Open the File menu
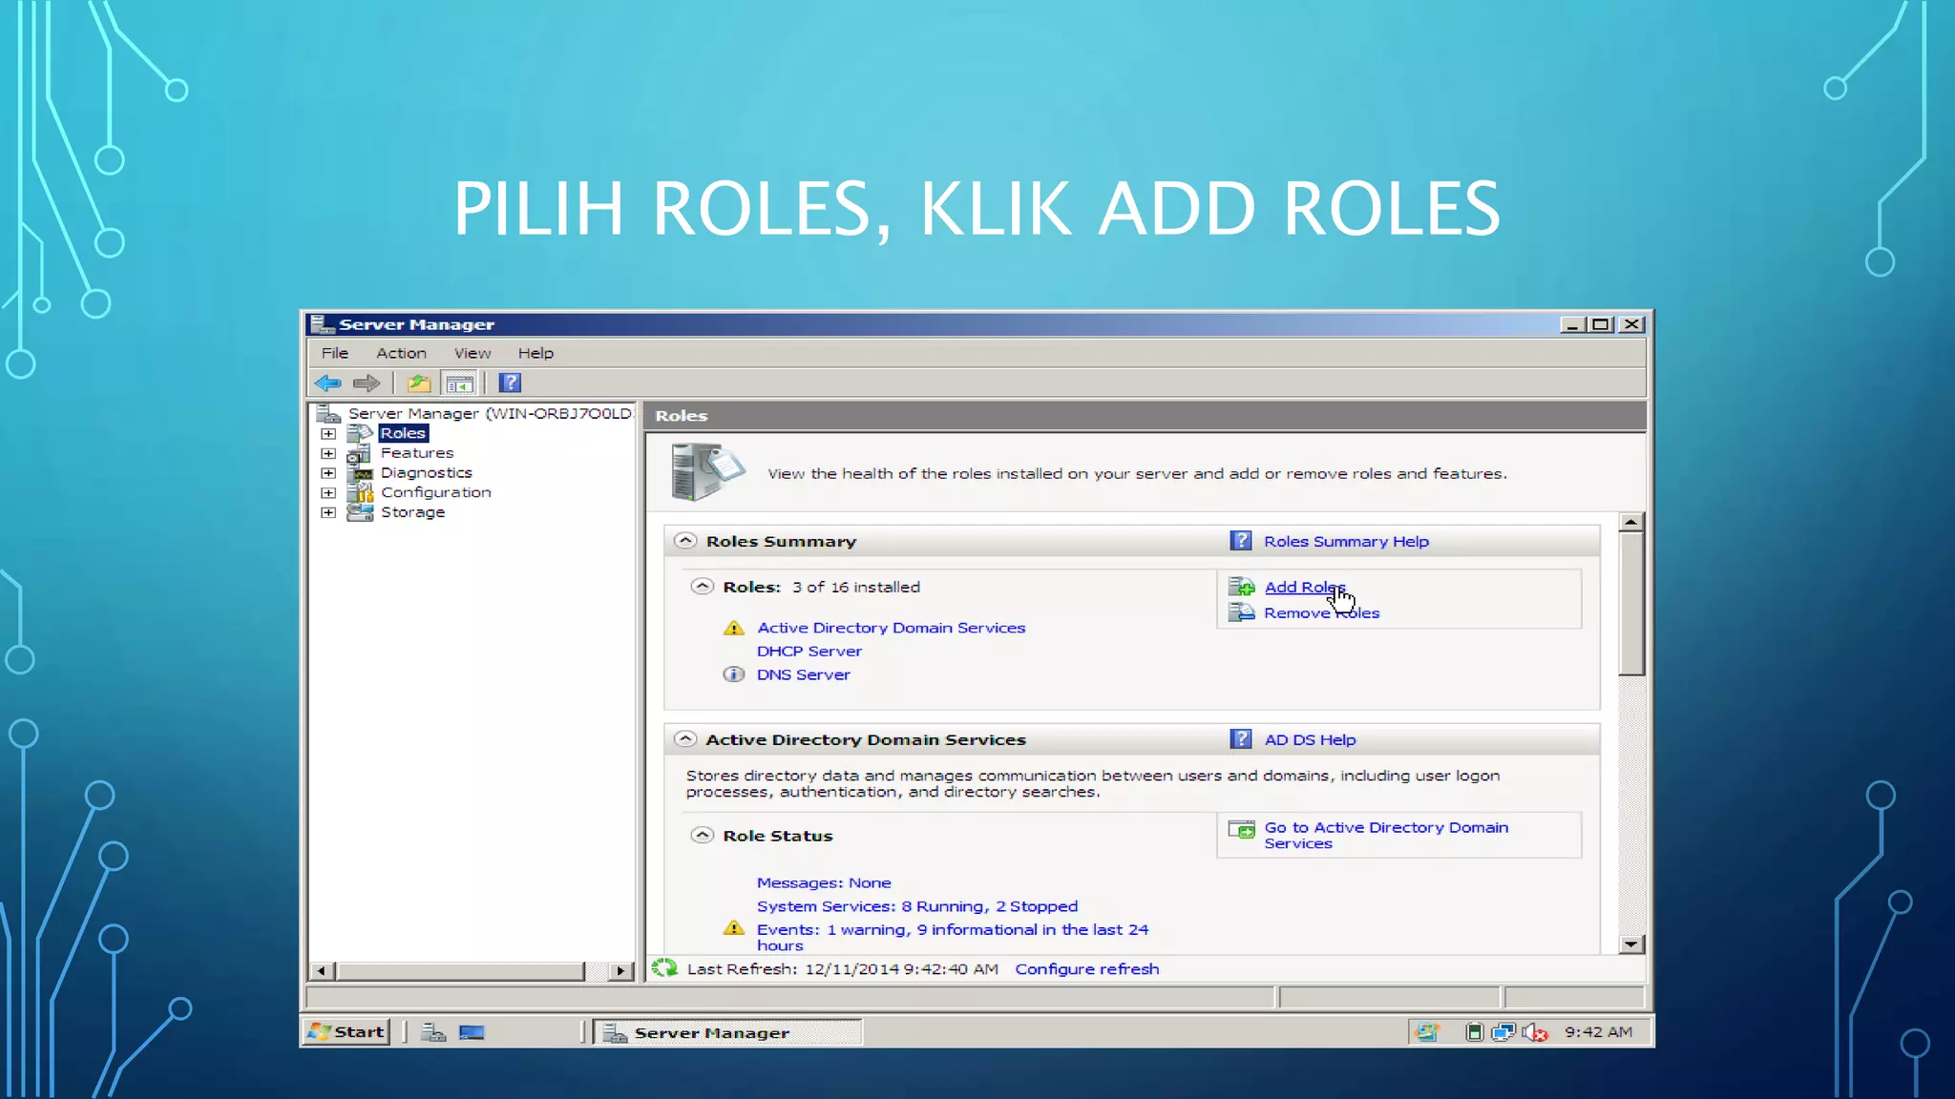The width and height of the screenshot is (1955, 1099). (335, 353)
